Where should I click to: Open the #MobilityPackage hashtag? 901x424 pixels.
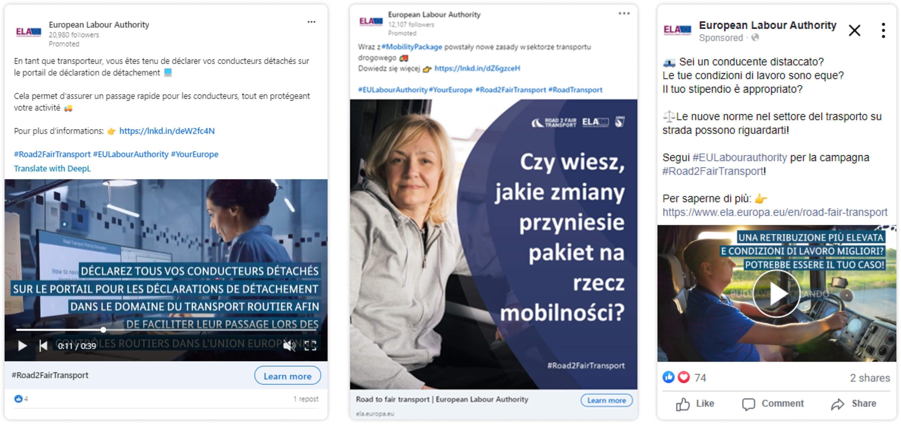click(412, 47)
